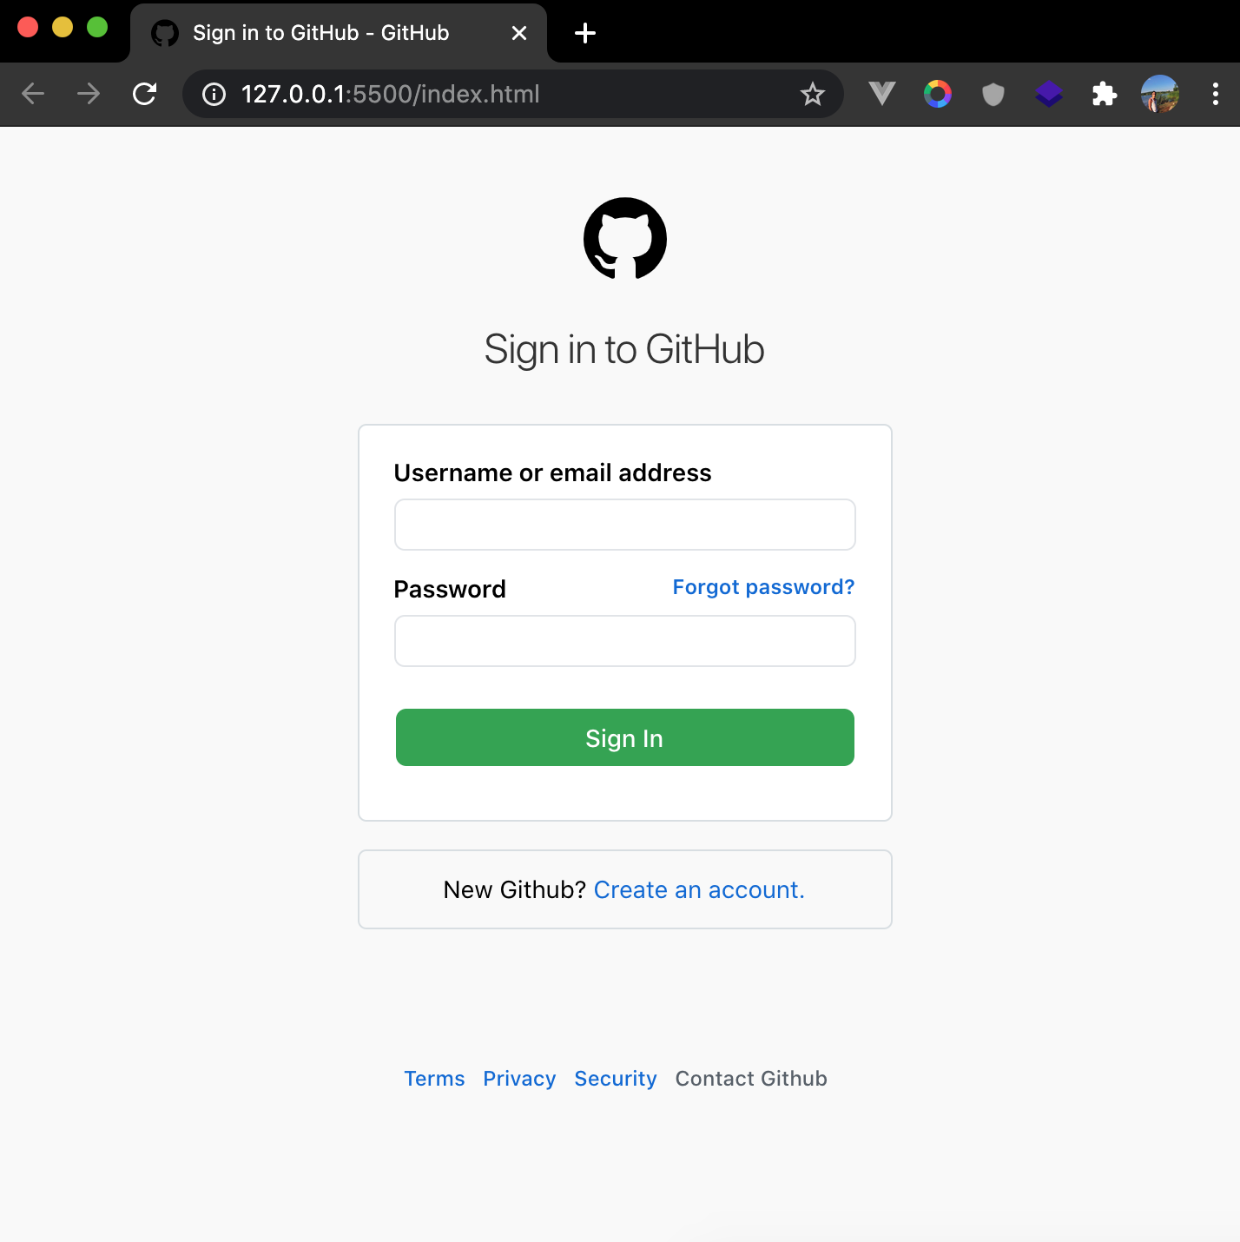Screen dimensions: 1240x1242
Task: Open the Vue devtools extension icon
Action: (x=881, y=94)
